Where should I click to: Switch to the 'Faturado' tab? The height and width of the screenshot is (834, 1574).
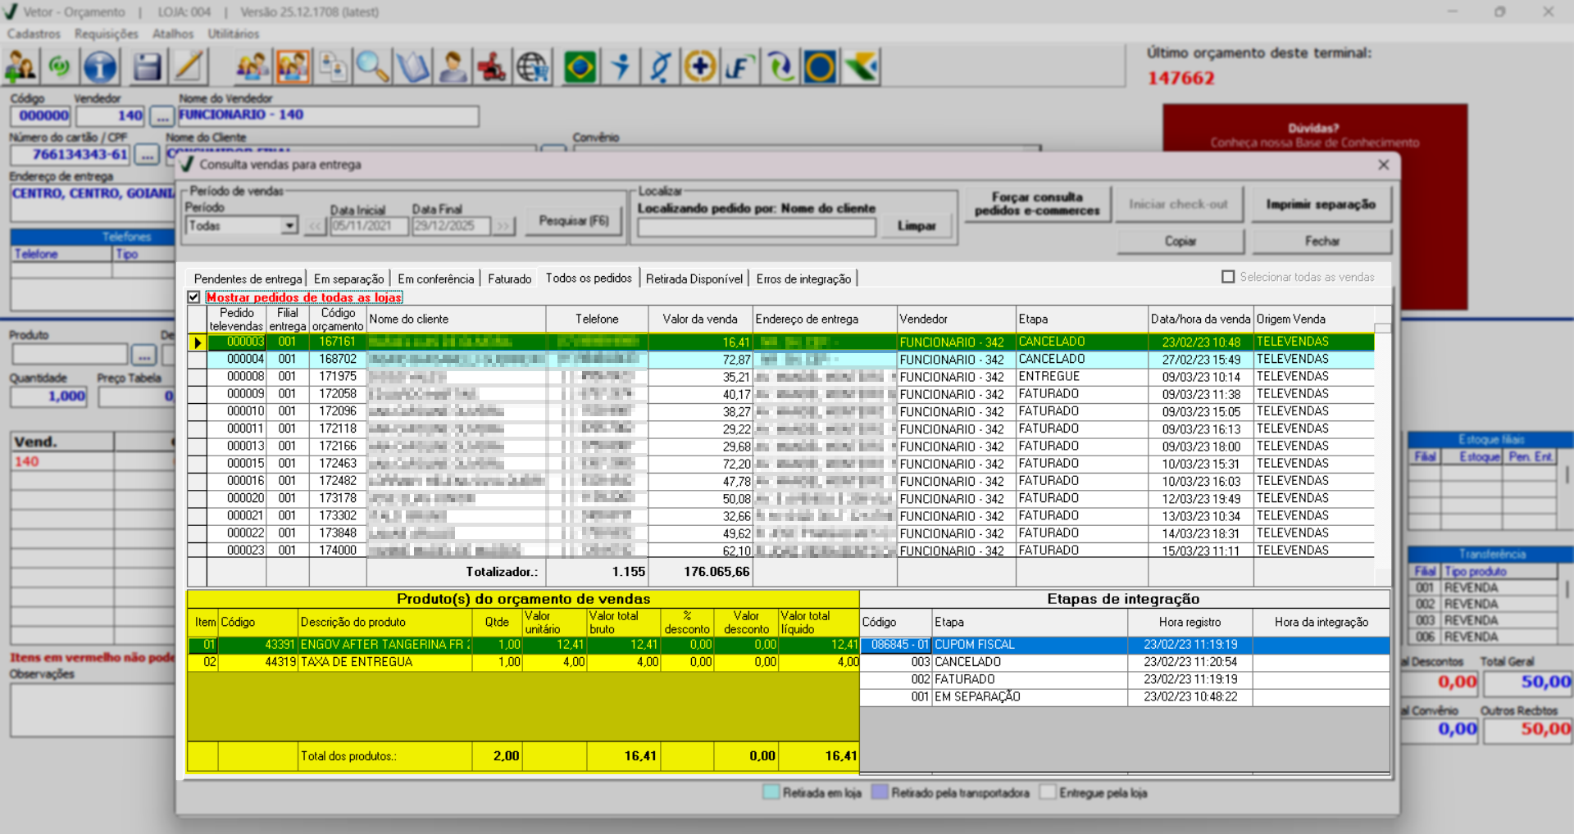click(509, 279)
